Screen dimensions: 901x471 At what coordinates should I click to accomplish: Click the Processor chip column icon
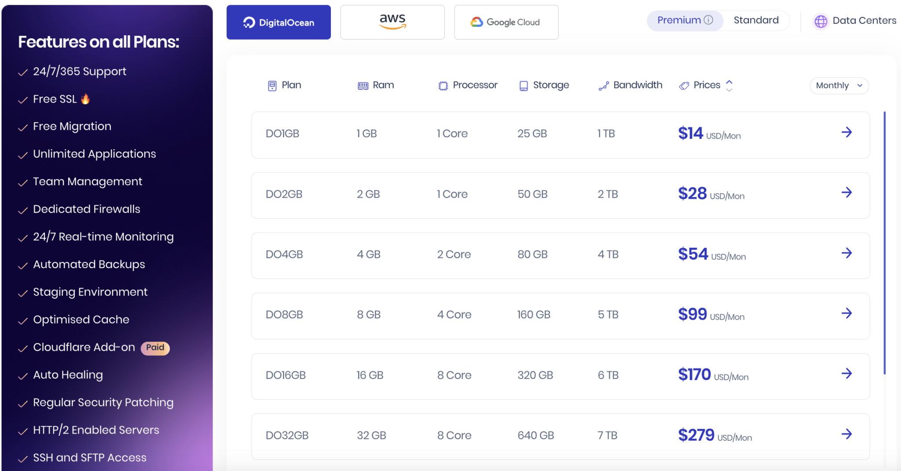pos(443,85)
